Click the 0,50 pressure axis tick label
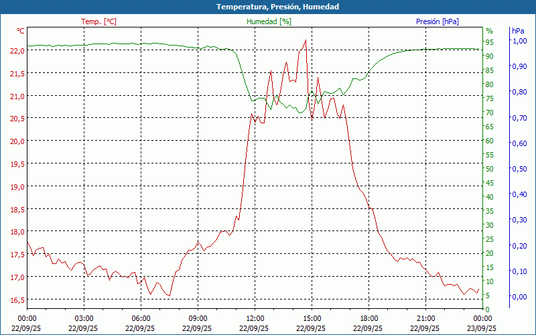The height and width of the screenshot is (335, 536). pos(519,169)
